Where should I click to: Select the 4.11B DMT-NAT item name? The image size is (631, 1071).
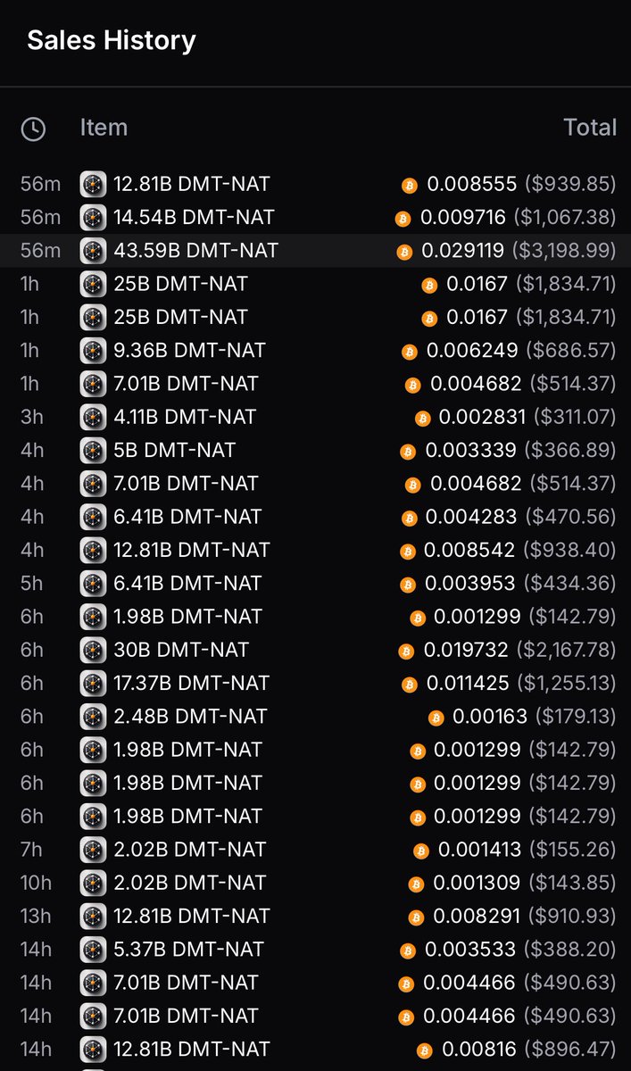185,417
